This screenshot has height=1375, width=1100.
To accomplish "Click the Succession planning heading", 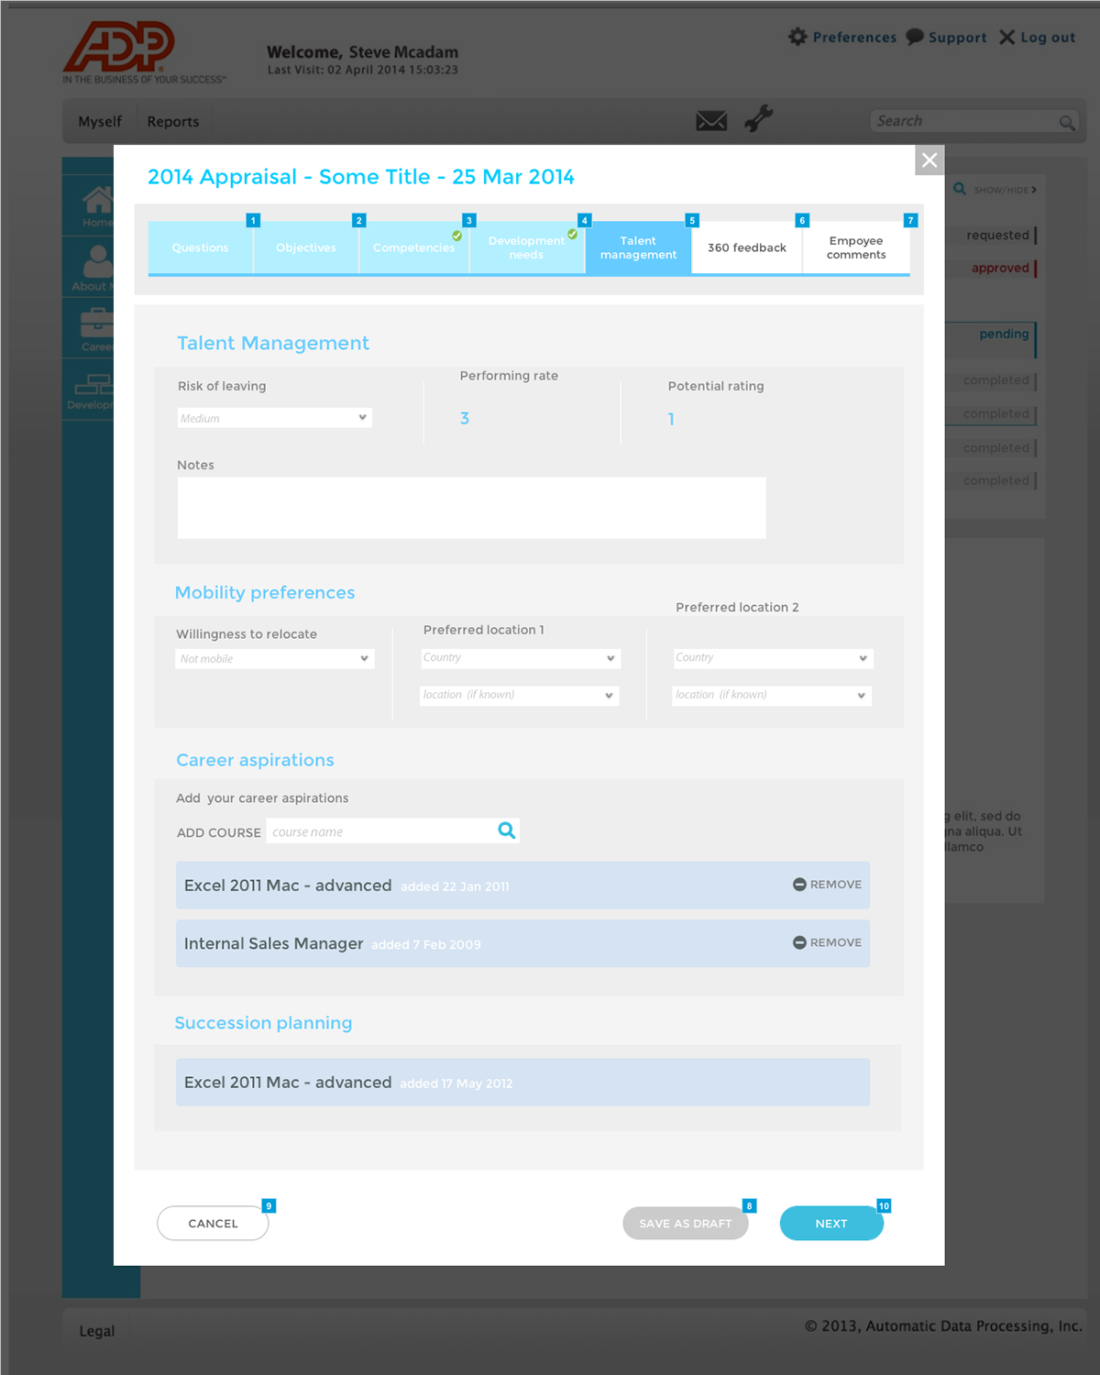I will 263,1023.
